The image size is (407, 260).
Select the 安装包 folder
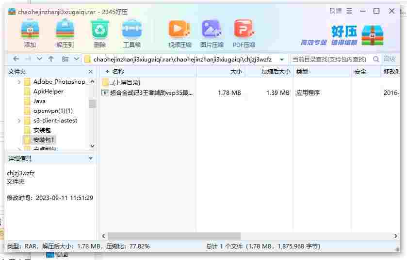[x=42, y=130]
